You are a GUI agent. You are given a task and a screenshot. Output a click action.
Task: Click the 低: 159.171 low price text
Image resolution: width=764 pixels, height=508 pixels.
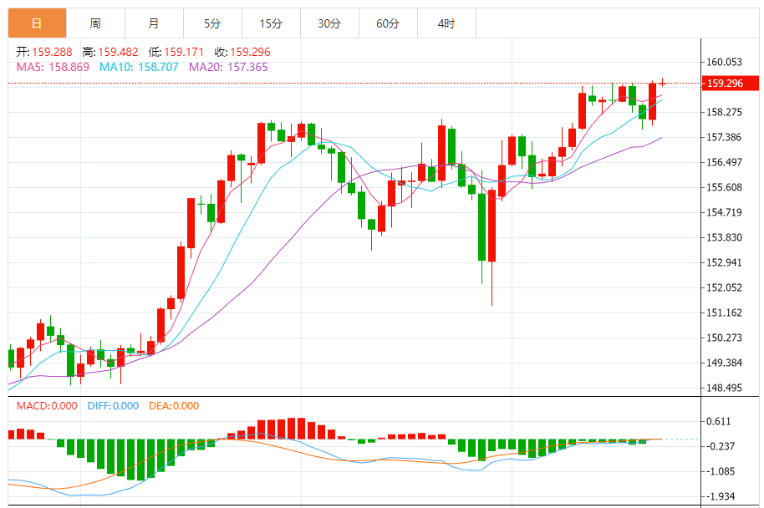(176, 52)
